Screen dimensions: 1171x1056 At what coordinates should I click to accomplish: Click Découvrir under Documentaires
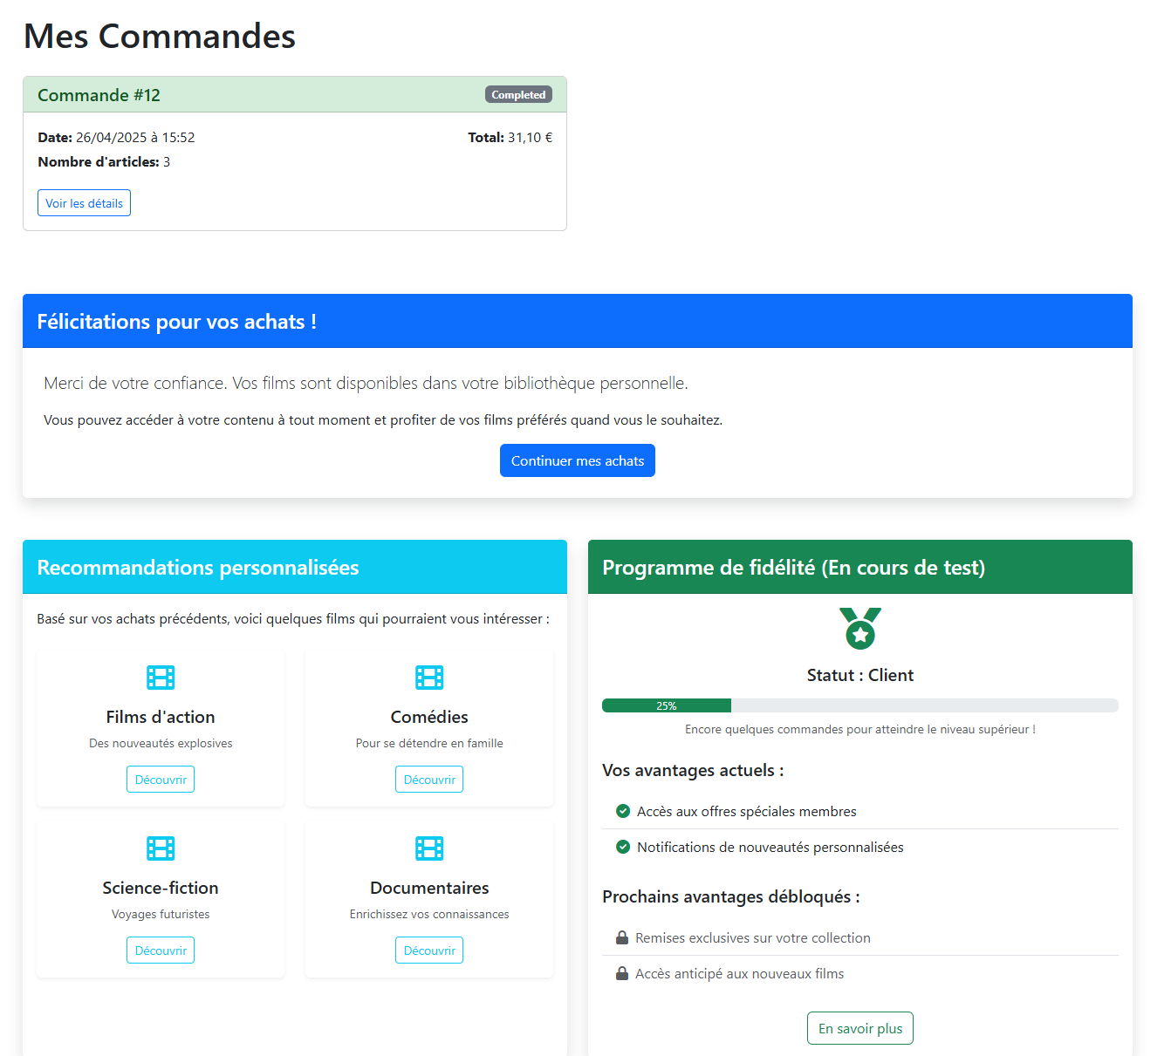tap(428, 950)
